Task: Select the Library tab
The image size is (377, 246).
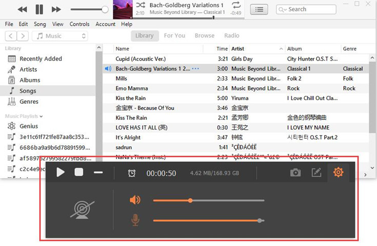Action: (145, 35)
